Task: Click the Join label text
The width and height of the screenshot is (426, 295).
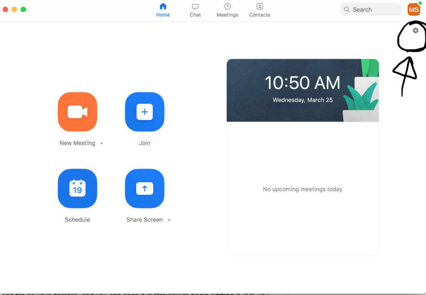Action: click(x=144, y=143)
